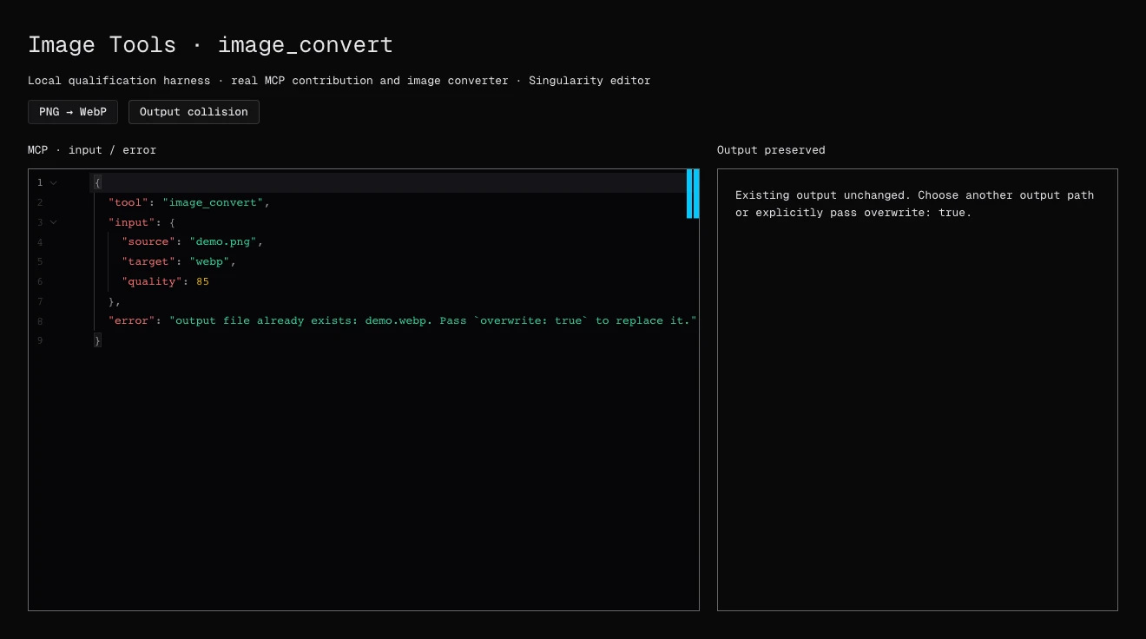Click the "MCP · input / error" label
The width and height of the screenshot is (1146, 639).
click(92, 150)
